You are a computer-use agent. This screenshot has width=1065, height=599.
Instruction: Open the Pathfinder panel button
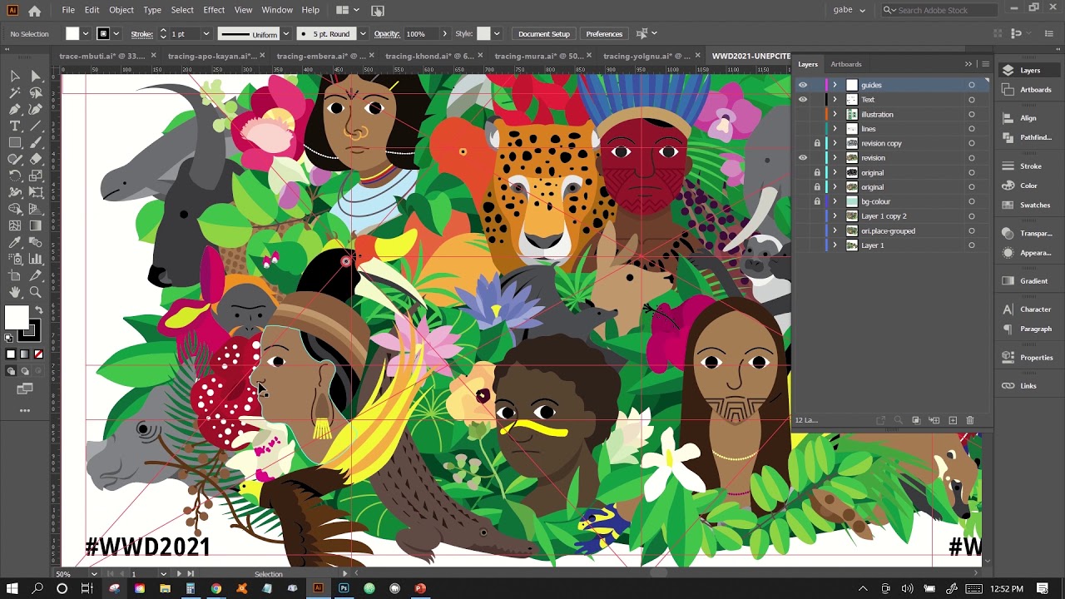click(x=1028, y=137)
